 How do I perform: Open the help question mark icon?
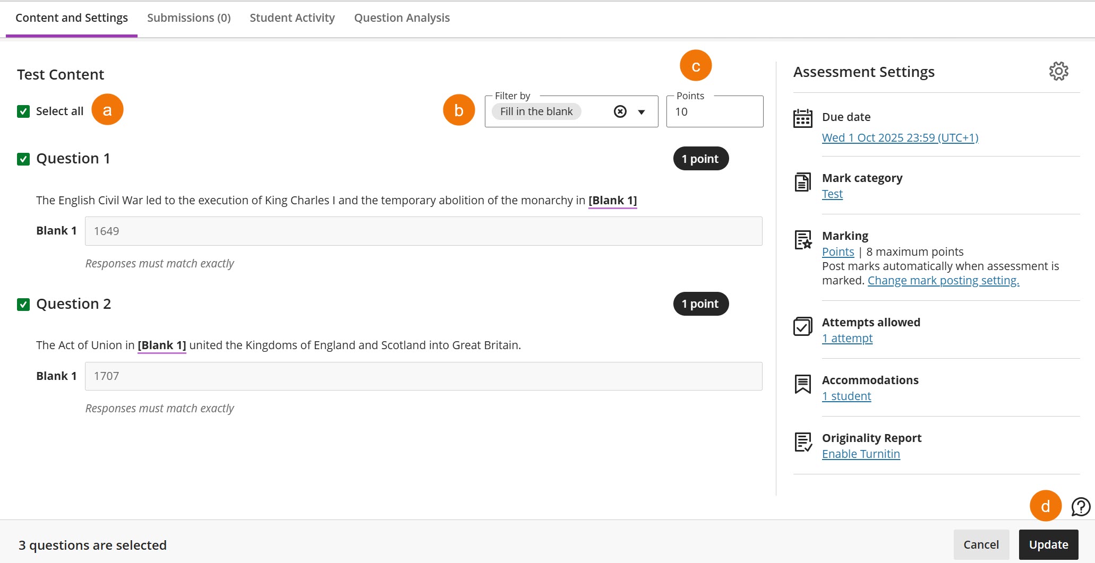click(1079, 507)
